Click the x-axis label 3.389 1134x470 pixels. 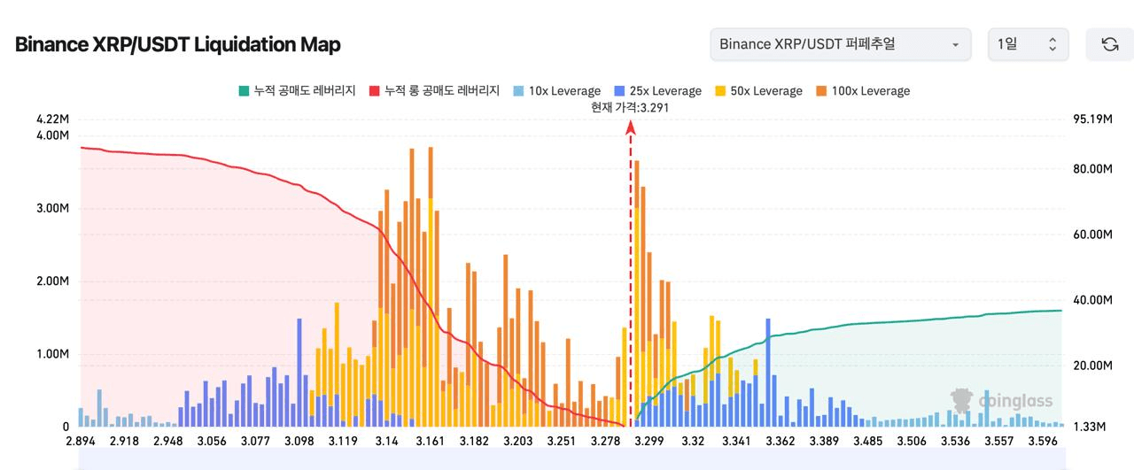(x=824, y=441)
